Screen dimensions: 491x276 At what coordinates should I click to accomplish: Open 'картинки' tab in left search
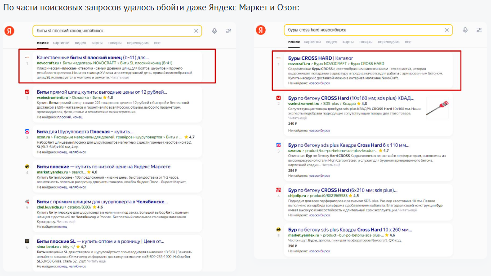click(61, 43)
